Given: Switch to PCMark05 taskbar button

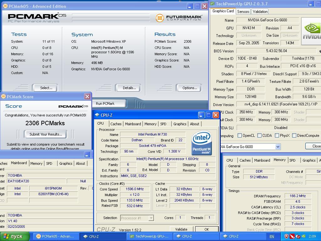Looking at the screenshot, I should pyautogui.click(x=56, y=236).
